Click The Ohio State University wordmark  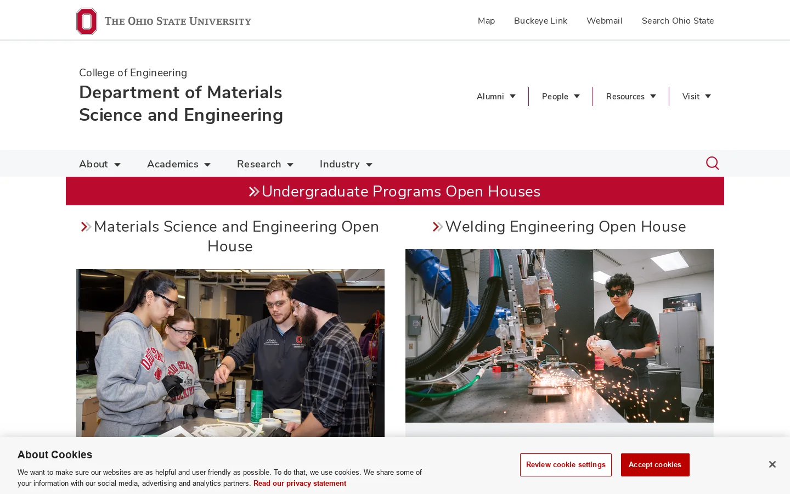pos(178,21)
